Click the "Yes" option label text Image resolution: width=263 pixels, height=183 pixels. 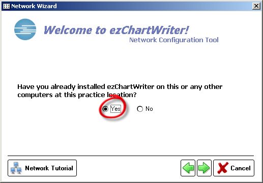click(115, 109)
